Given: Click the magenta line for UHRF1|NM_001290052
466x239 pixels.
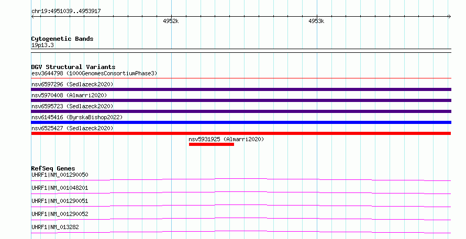Looking at the screenshot, I should click(x=241, y=219).
